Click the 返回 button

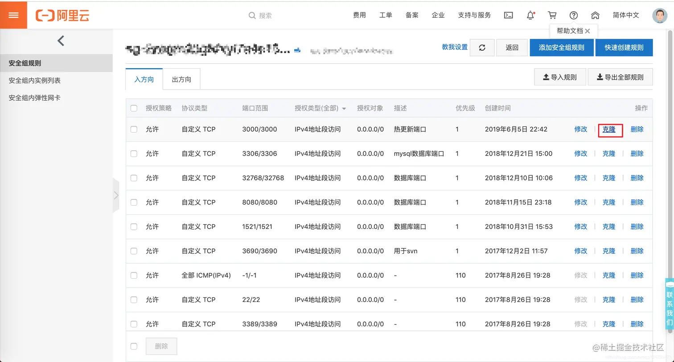coord(512,48)
